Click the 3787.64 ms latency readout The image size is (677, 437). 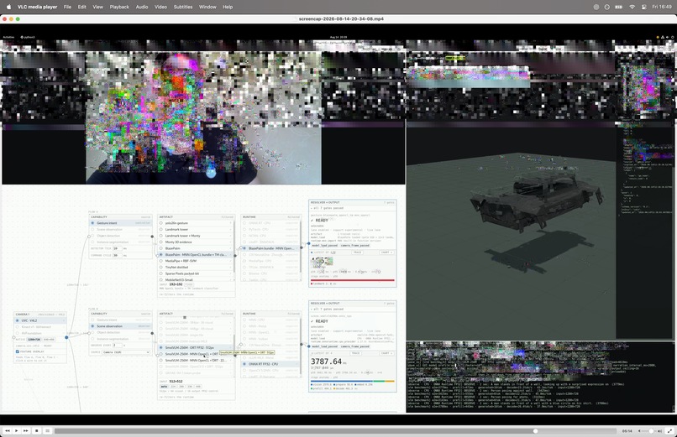328,362
